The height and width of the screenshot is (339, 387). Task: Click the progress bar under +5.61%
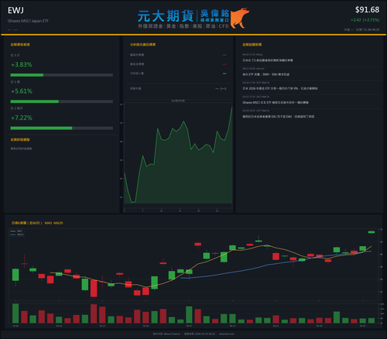click(x=62, y=101)
